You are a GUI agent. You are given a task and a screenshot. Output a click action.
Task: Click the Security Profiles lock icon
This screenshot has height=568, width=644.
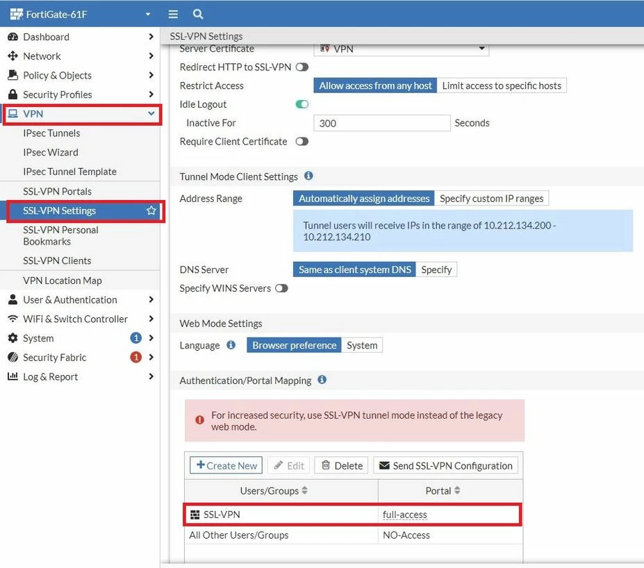(13, 94)
